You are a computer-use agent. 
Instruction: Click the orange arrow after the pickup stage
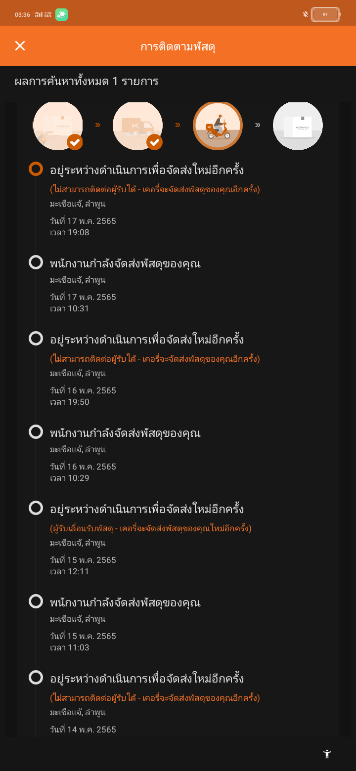(97, 126)
